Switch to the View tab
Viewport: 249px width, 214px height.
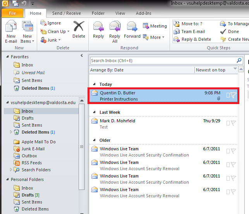120,13
